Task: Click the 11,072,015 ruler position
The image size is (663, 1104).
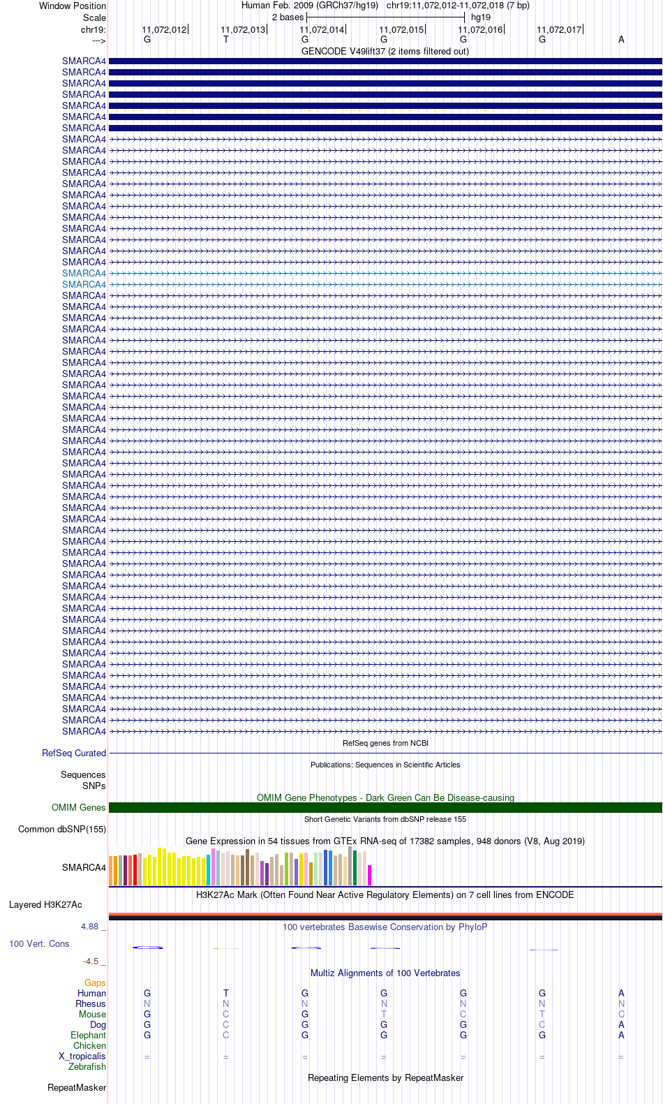Action: click(401, 30)
